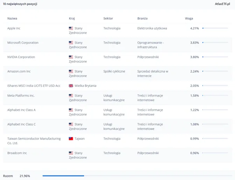This screenshot has width=235, height=180.
Task: Click the UK flag beside Wielka Brytania
Action: [71, 86]
